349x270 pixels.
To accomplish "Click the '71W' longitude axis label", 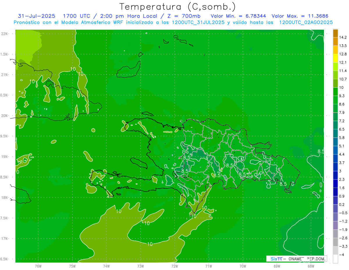I will 209,266.
